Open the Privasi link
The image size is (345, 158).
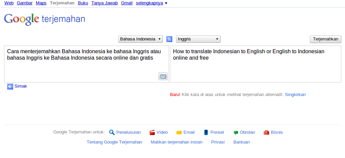pos(218,142)
